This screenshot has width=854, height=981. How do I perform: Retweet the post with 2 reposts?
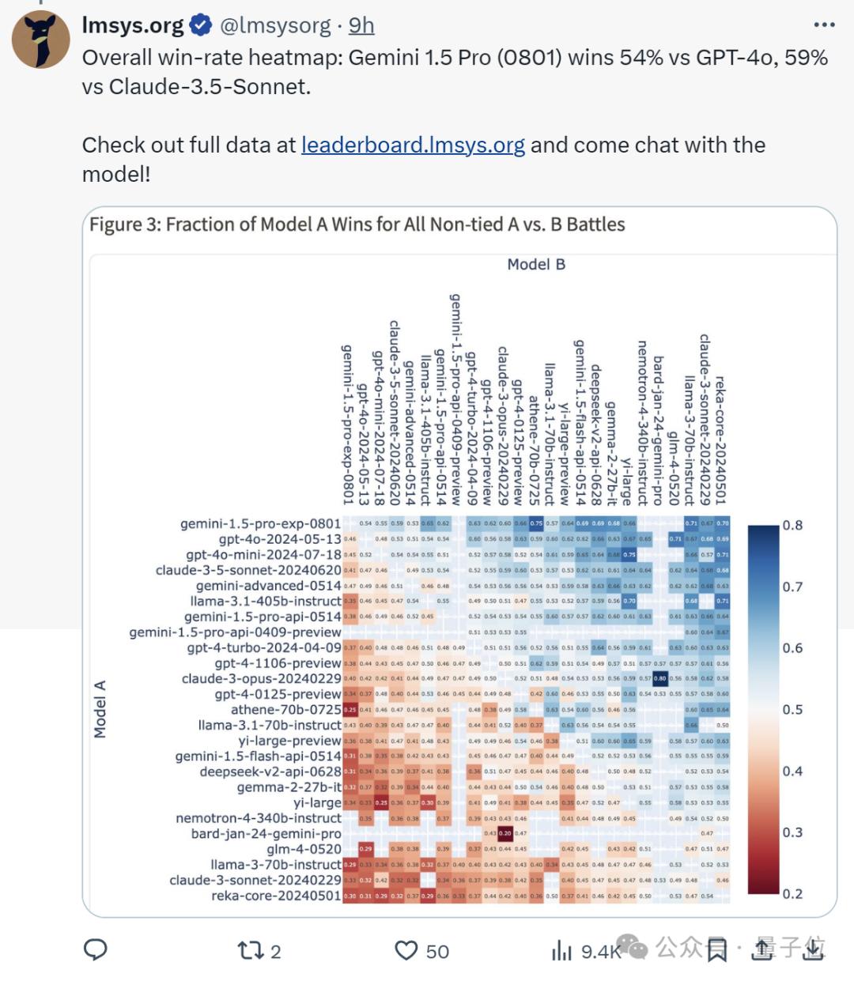click(x=259, y=950)
